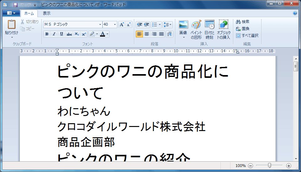Click Find (検索)

(242, 22)
